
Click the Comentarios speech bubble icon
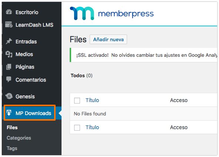pos(9,79)
